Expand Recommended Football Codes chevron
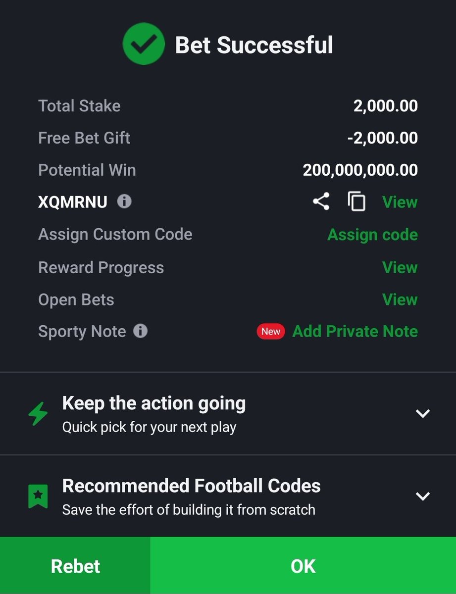Viewport: 456px width, 594px height. tap(422, 496)
